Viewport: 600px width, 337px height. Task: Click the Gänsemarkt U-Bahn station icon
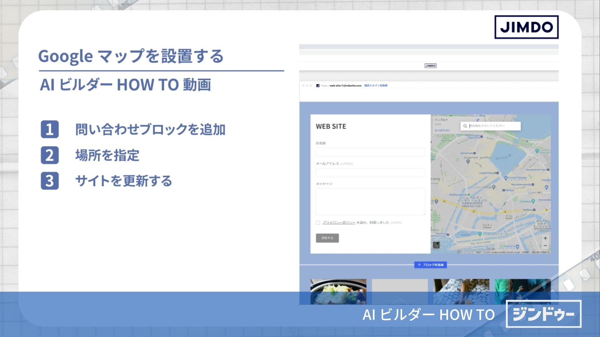[475, 153]
